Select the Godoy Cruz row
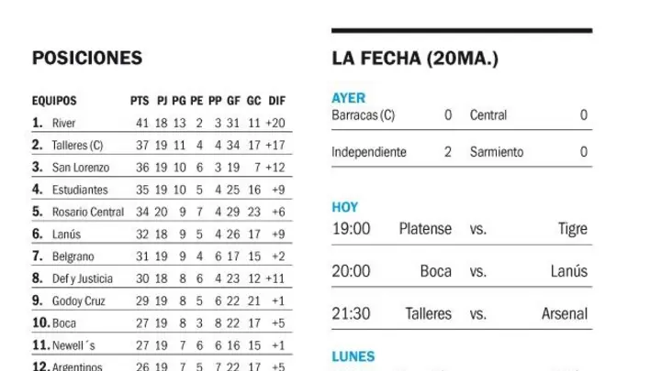This screenshot has width=661, height=371. click(x=162, y=300)
